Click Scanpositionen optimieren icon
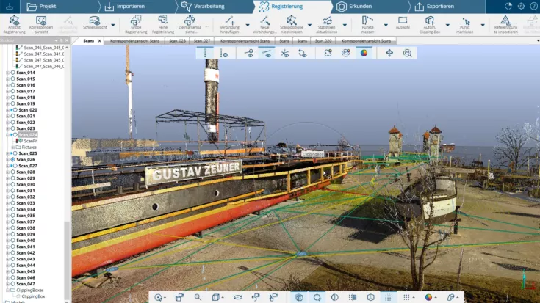 point(292,21)
